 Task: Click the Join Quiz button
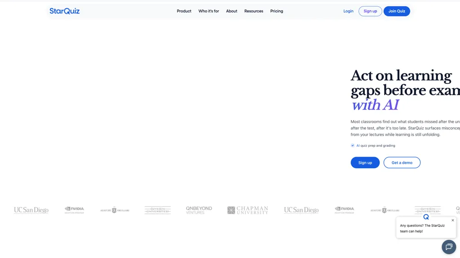coord(397,11)
